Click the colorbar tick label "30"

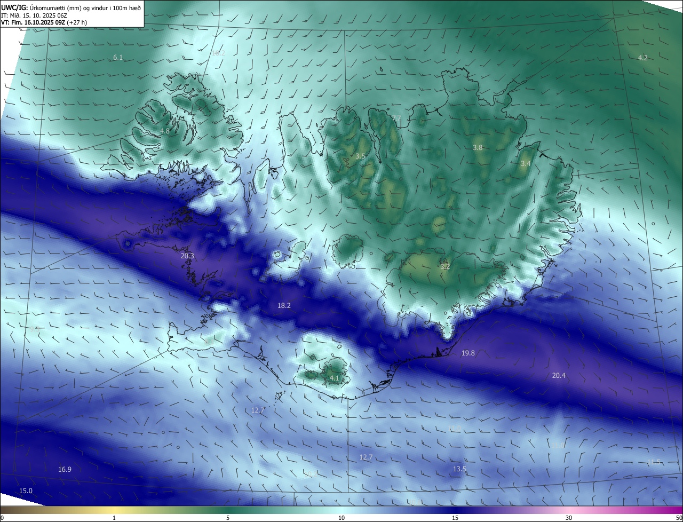click(x=569, y=518)
